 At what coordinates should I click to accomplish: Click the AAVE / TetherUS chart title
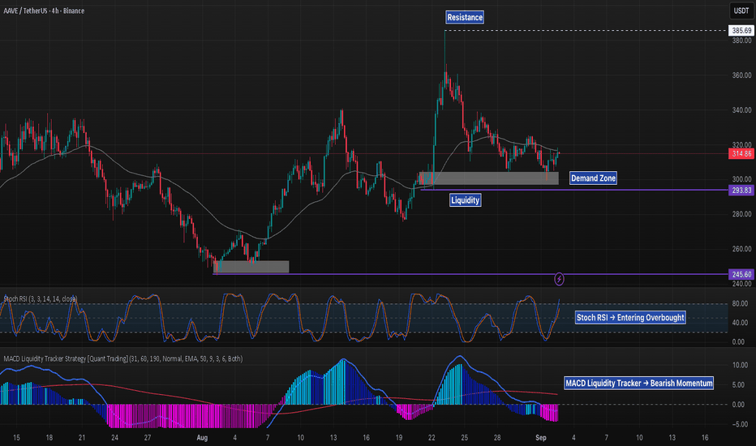[44, 11]
